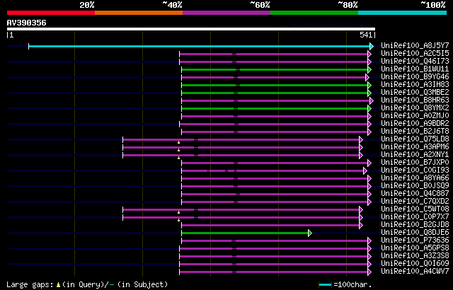The image size is (453, 290).
Task: Open the UniRef100_A0ZMJ0 hit label
Action: point(415,116)
